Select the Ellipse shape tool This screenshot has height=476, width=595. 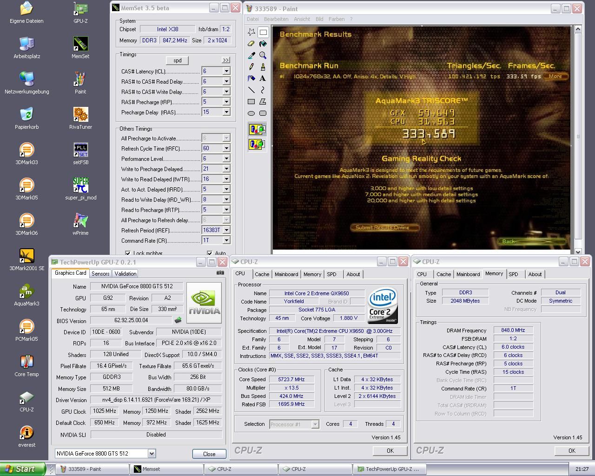tap(251, 113)
